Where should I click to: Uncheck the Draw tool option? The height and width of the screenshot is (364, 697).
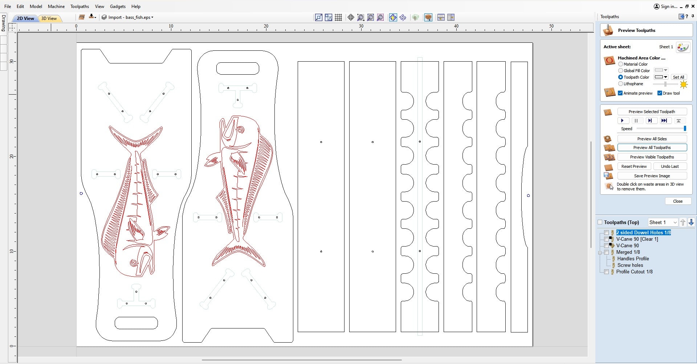coord(660,93)
